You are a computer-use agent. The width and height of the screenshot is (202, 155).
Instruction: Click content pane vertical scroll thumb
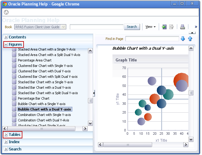tap(191, 93)
